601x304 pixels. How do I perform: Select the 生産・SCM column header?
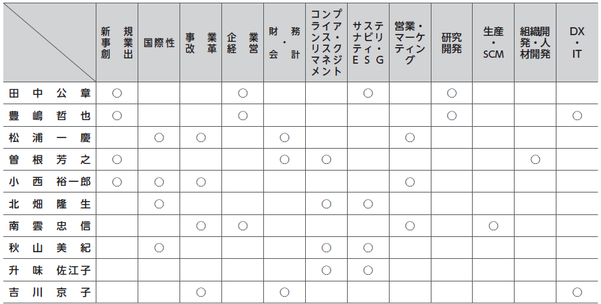point(493,42)
